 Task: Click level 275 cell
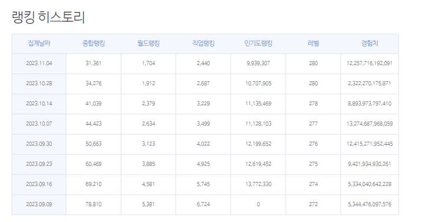click(x=313, y=164)
